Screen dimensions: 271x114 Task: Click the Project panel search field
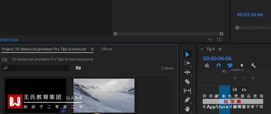36,68
